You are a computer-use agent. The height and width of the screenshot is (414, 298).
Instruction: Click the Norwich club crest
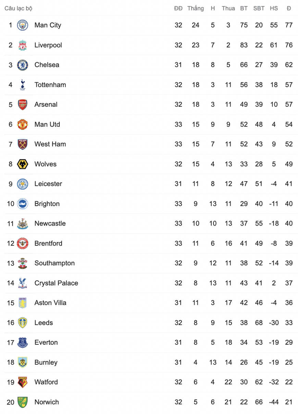pos(23,402)
